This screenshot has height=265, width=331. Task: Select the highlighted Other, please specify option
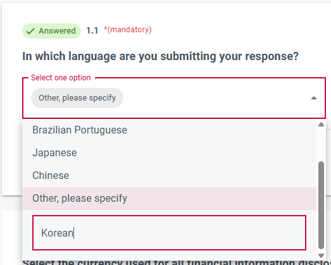(x=169, y=199)
